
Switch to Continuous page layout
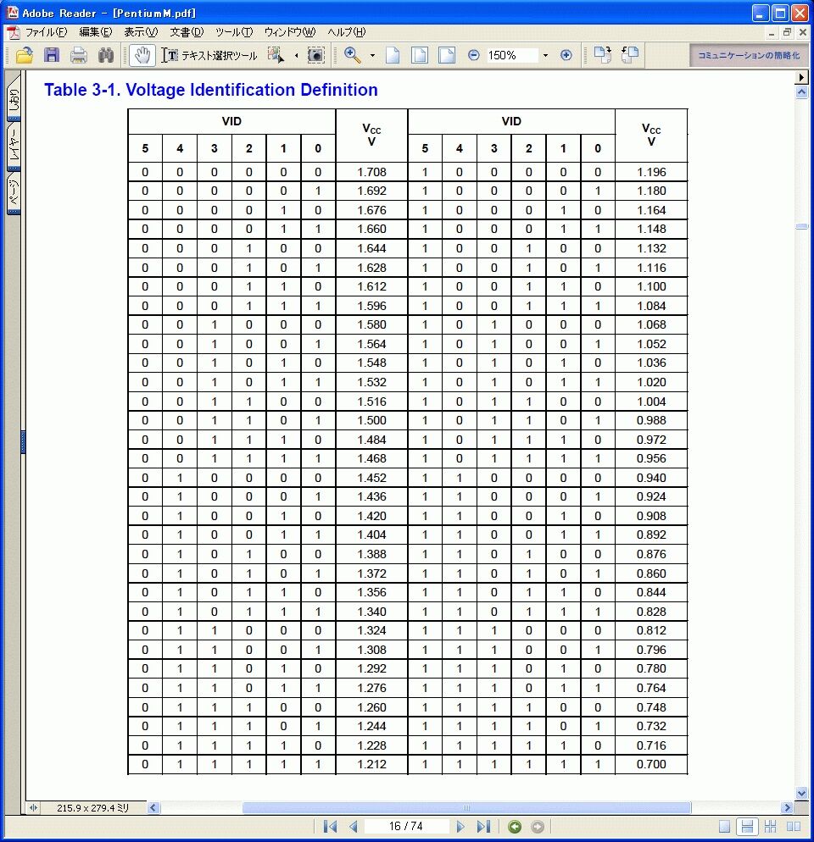tap(747, 827)
